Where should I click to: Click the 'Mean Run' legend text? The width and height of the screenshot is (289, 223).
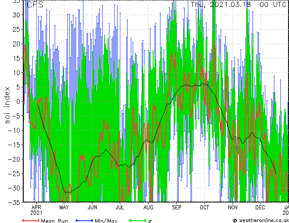click(x=54, y=221)
